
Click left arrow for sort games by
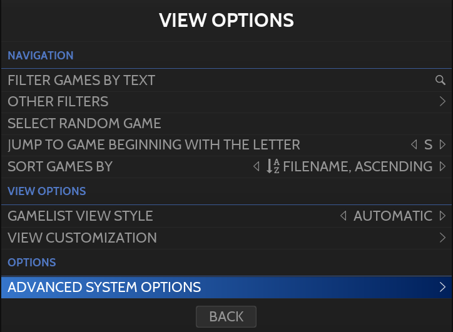tap(255, 166)
